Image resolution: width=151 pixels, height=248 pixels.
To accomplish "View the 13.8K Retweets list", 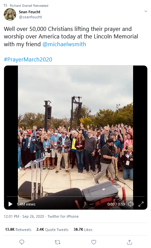I will 18,230.
